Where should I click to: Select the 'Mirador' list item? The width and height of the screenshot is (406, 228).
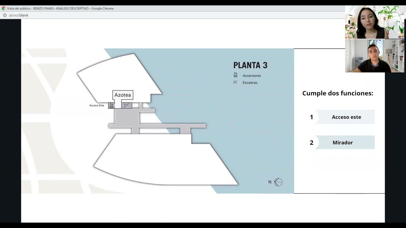(x=346, y=142)
